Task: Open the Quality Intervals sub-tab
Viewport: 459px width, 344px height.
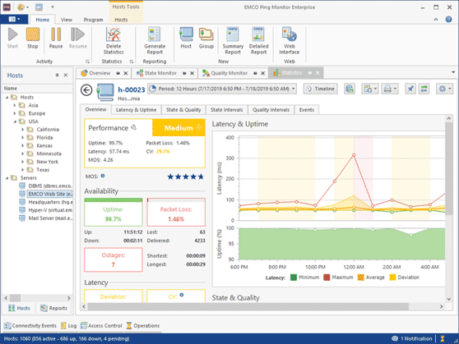Action: [x=271, y=110]
